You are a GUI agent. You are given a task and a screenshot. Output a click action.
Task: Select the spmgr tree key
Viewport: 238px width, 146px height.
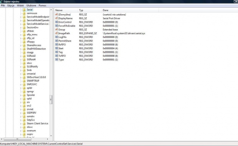(30, 91)
